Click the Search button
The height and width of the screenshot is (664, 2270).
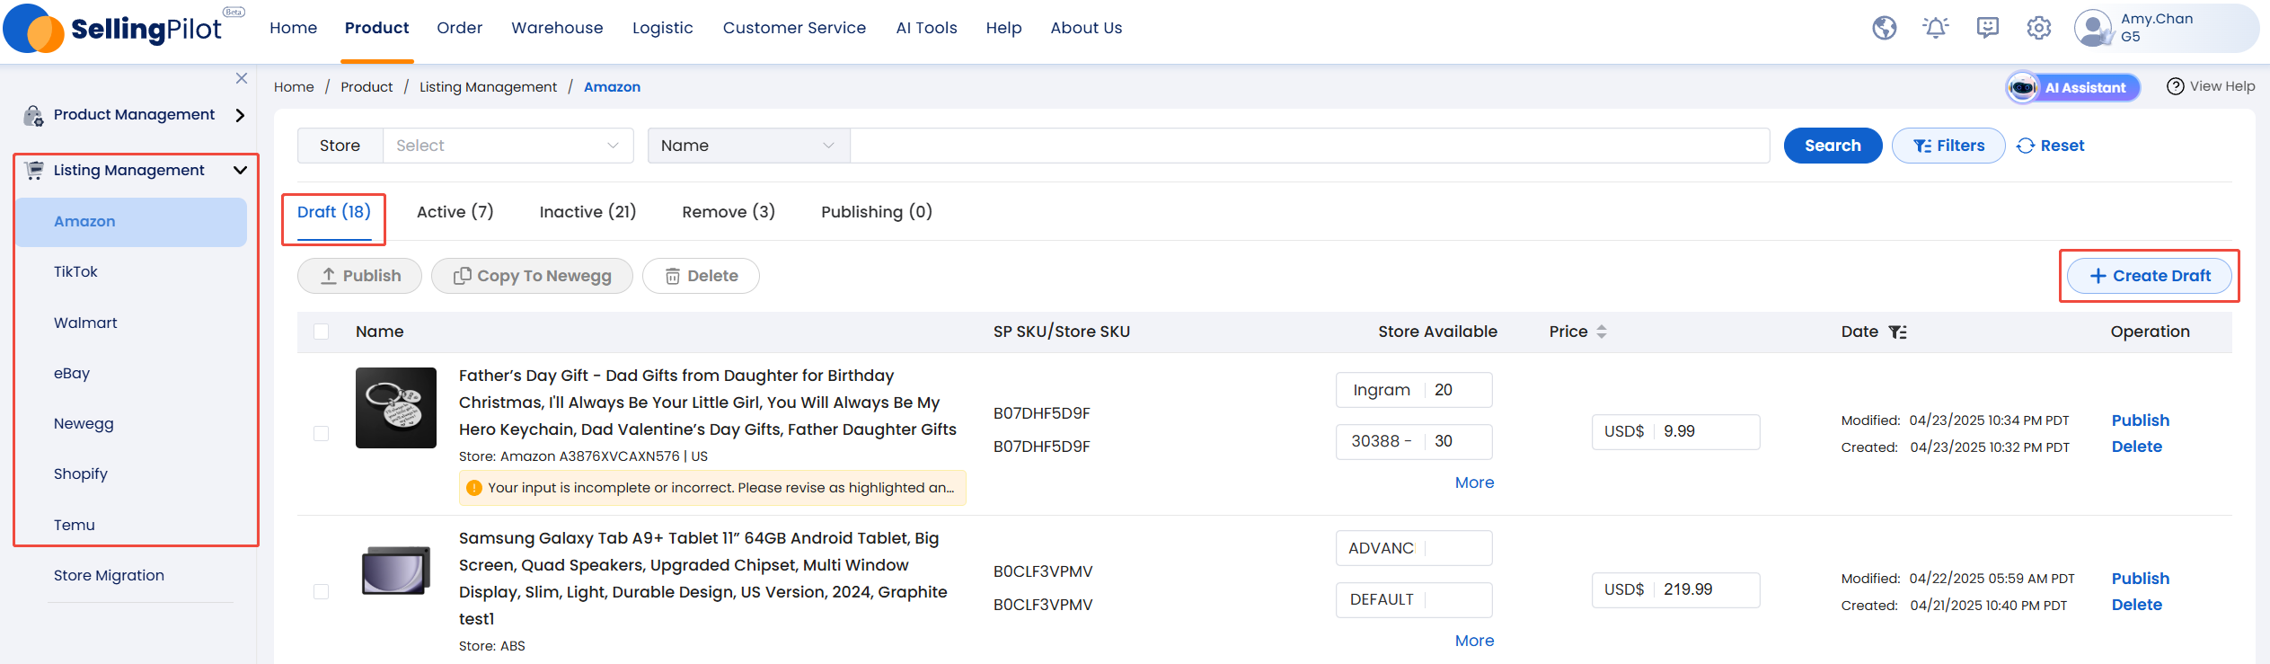1833,146
